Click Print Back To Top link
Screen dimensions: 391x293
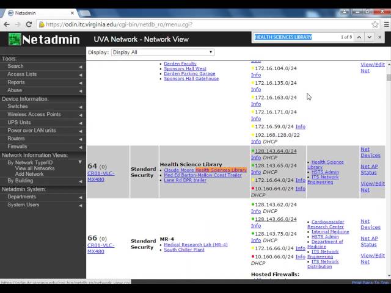[x=370, y=283]
